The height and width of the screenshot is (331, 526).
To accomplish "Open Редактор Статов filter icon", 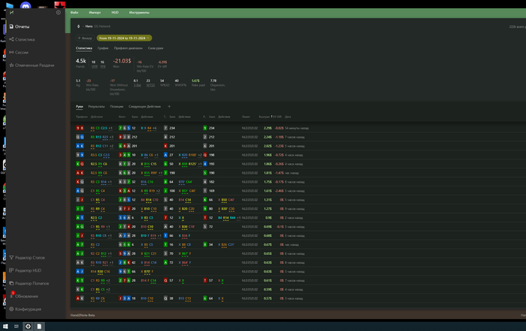I will [x=11, y=258].
